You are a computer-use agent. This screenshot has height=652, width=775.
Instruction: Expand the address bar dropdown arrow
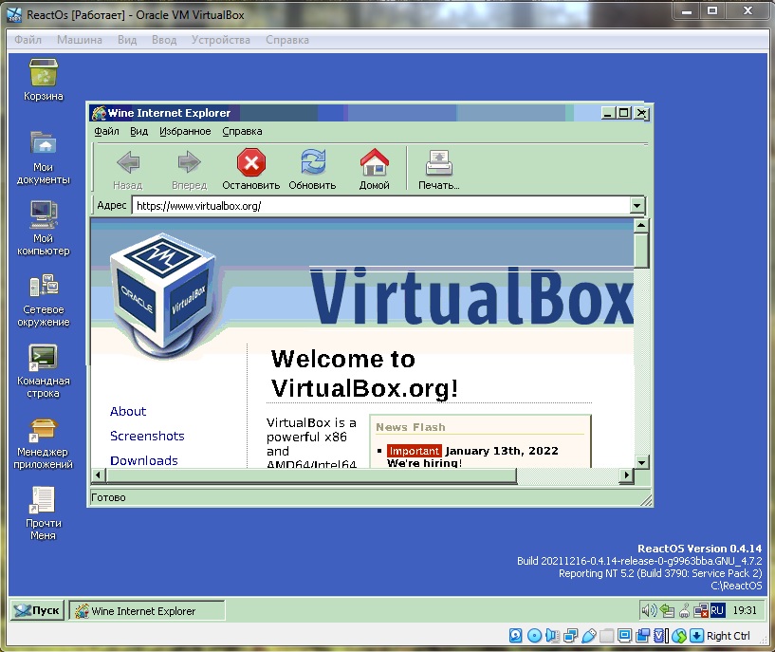pyautogui.click(x=637, y=206)
